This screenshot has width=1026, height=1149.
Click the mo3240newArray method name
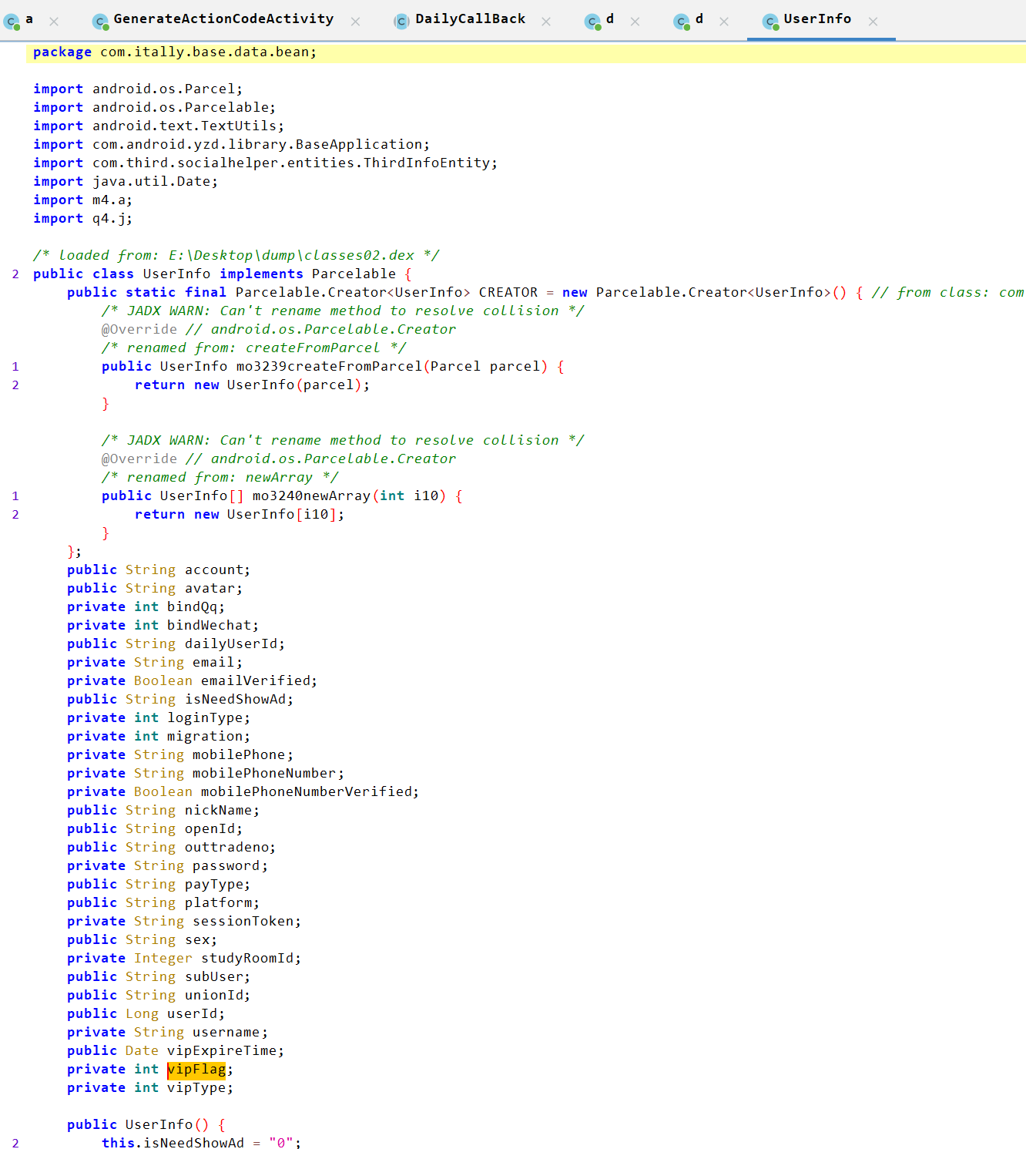point(311,496)
